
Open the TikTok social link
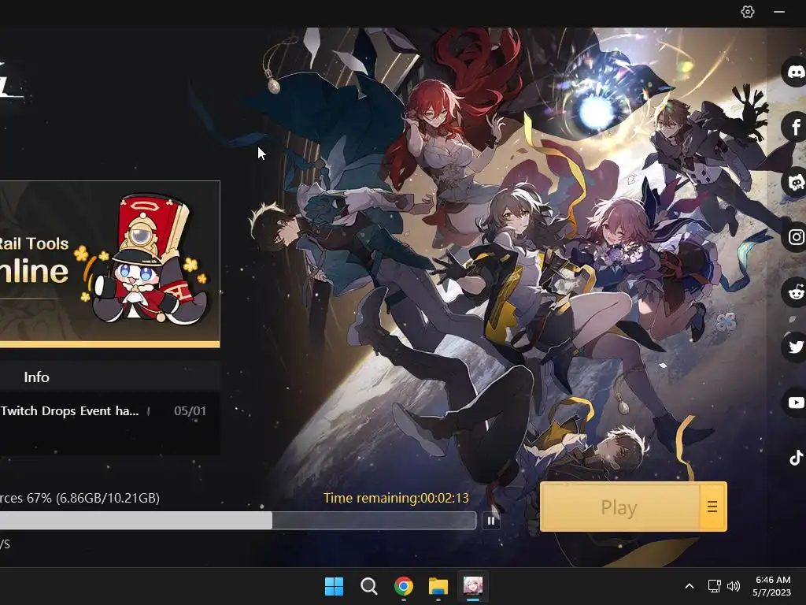(x=796, y=458)
